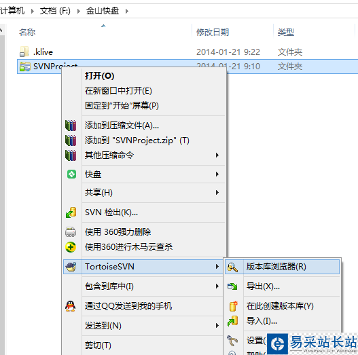Click the green 快盘 icon
Image resolution: width=358 pixels, height=355 pixels.
[x=72, y=174]
